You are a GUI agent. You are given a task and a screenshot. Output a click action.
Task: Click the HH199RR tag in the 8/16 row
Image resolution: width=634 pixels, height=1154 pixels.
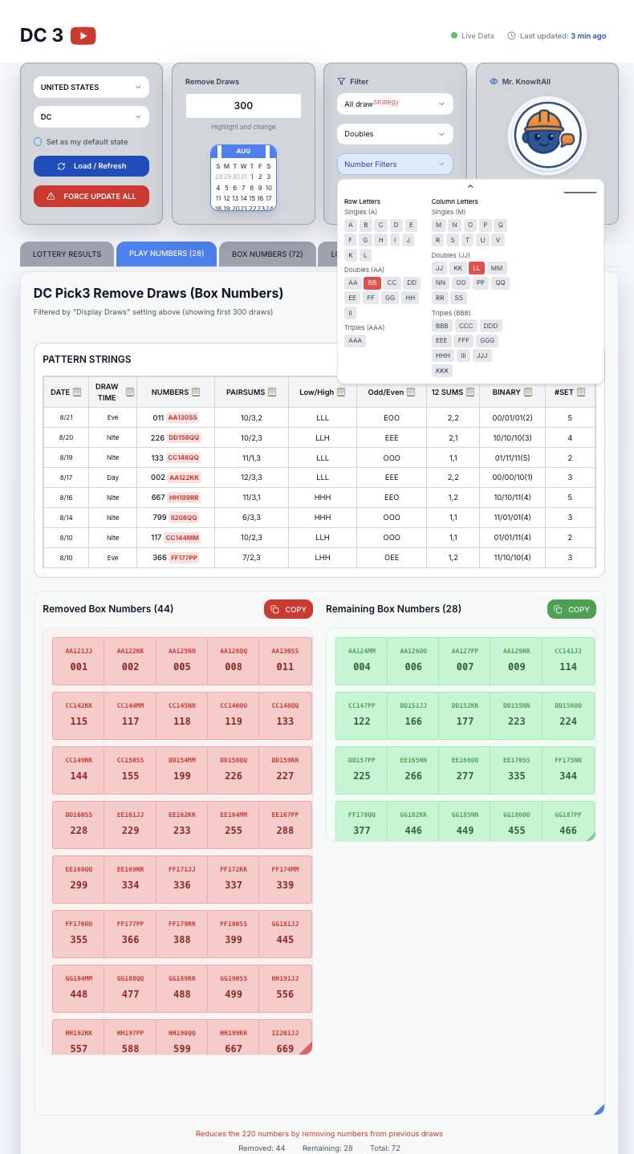(185, 498)
